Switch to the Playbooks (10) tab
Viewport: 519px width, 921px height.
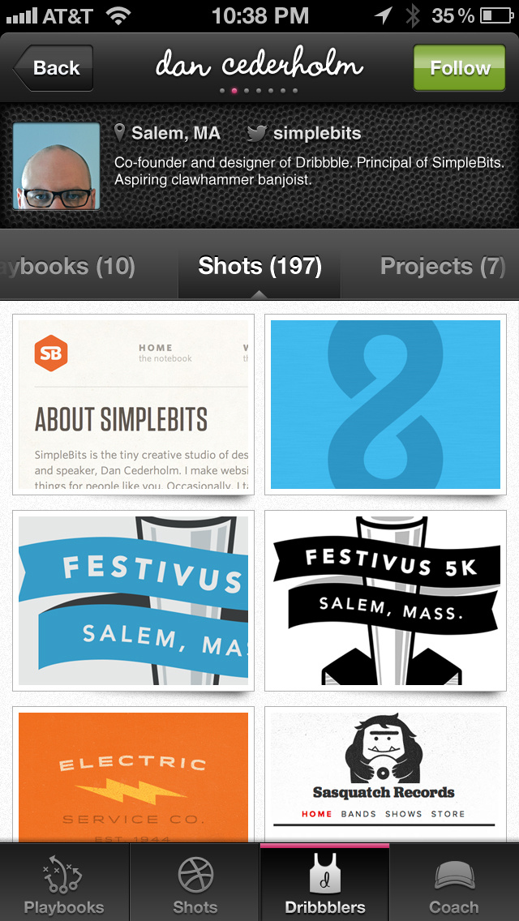69,266
